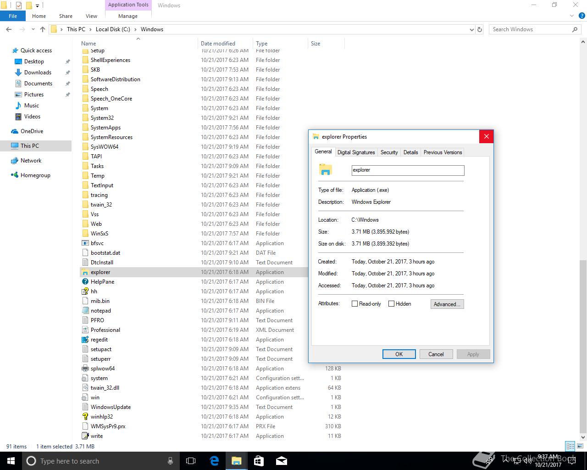The image size is (587, 470).
Task: Select the WindowsUpdate text document
Action: click(211, 407)
